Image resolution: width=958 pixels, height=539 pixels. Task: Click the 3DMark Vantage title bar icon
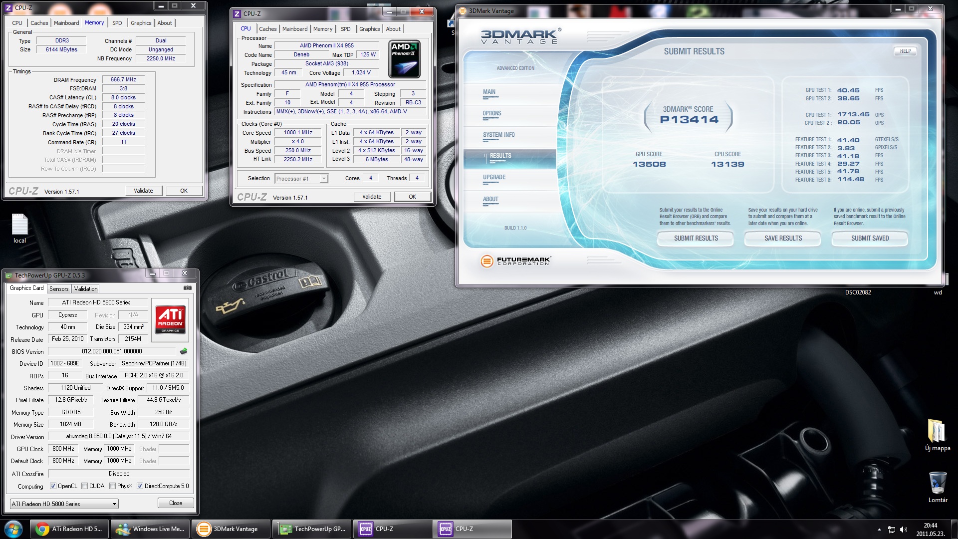(x=463, y=10)
